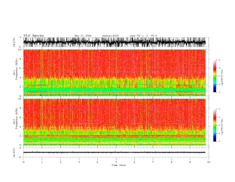Click the Sep. 13, 2026 date label
The height and width of the screenshot is (182, 235).
[83, 36]
